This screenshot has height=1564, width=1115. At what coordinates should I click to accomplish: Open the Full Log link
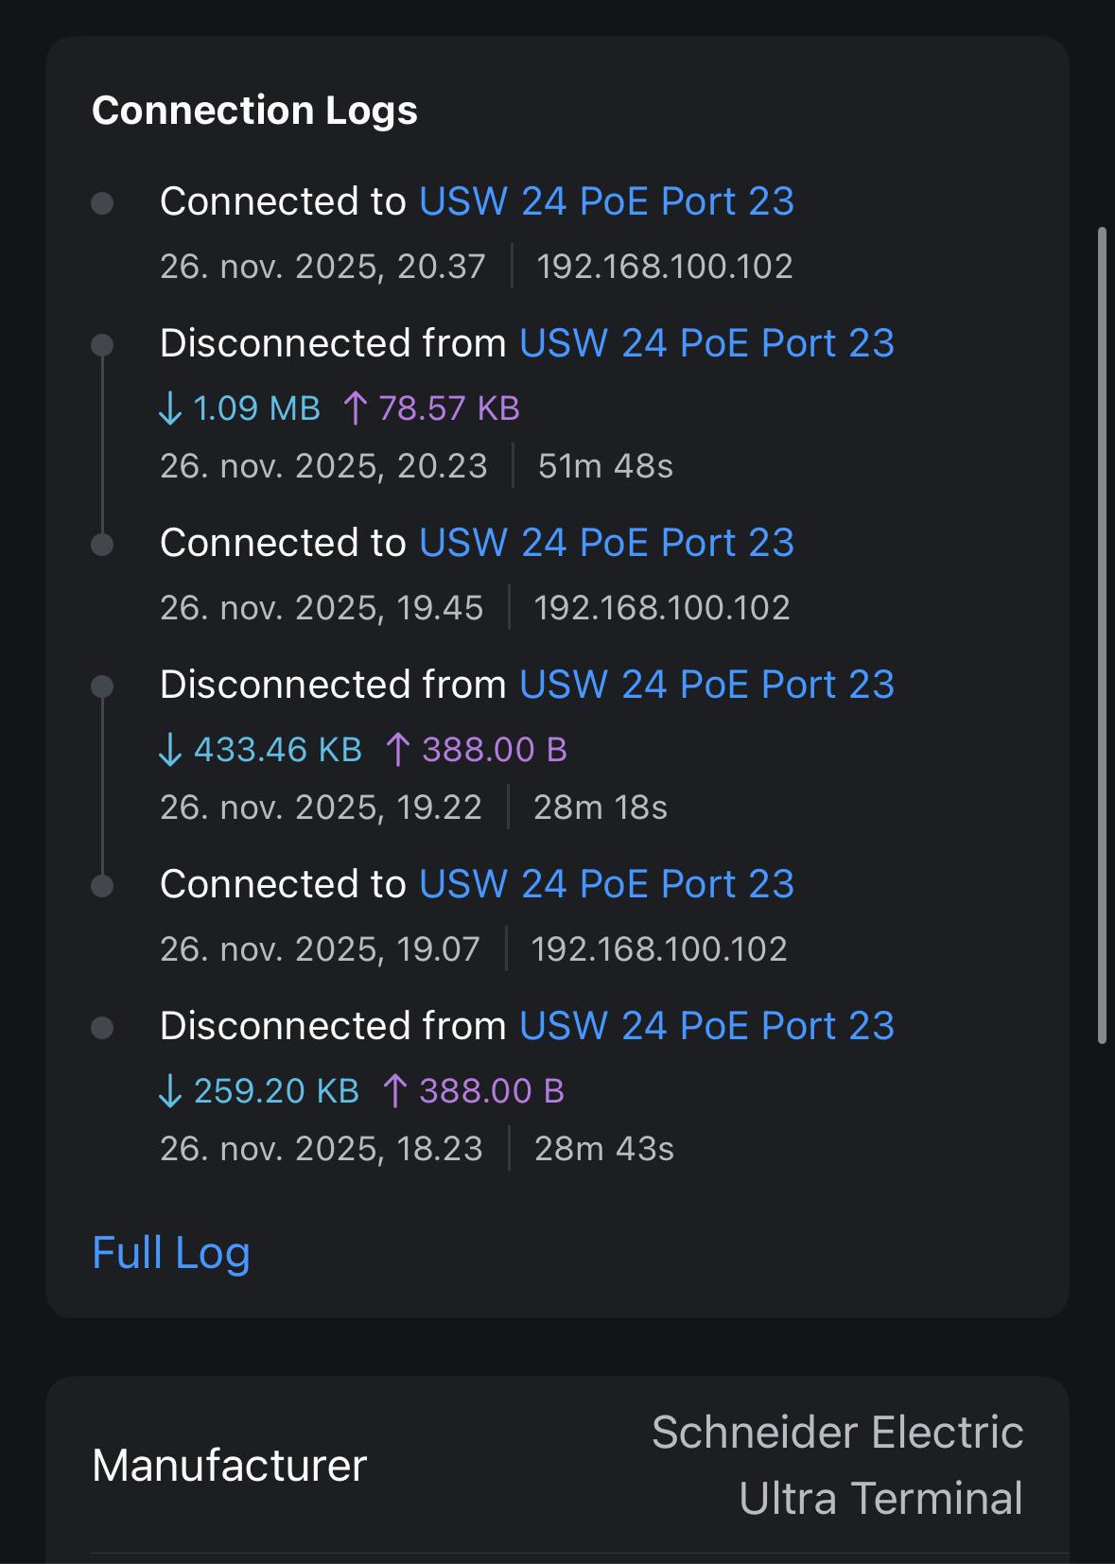(171, 1253)
